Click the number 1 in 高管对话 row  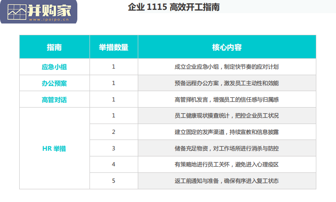tap(113, 100)
